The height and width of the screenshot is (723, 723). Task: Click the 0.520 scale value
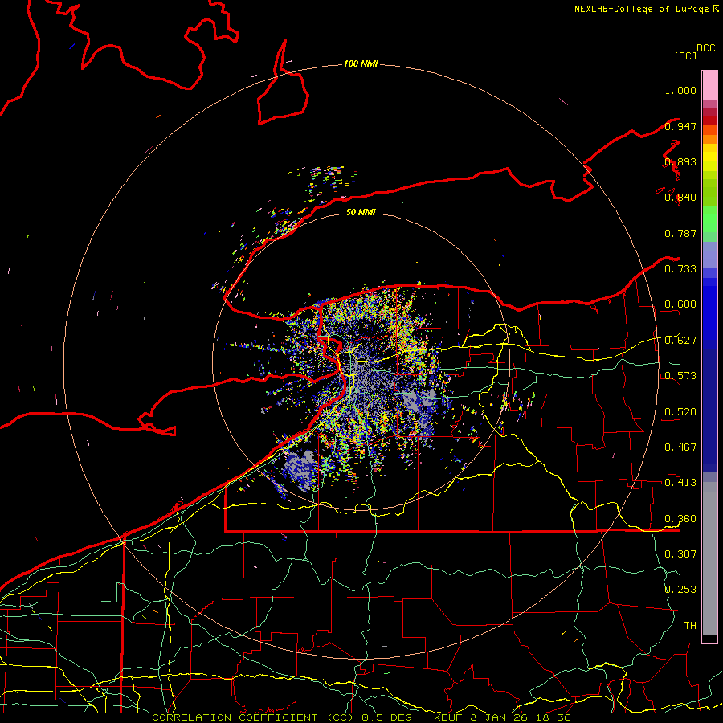680,412
